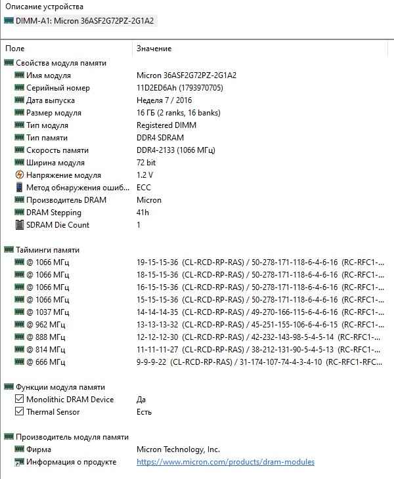Click the icon of the 1037 МГц row

19,312
